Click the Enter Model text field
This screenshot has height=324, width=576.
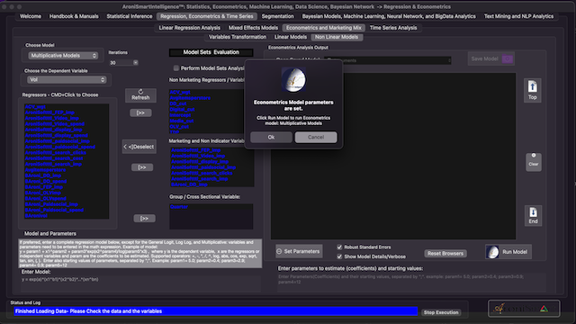[141, 282]
